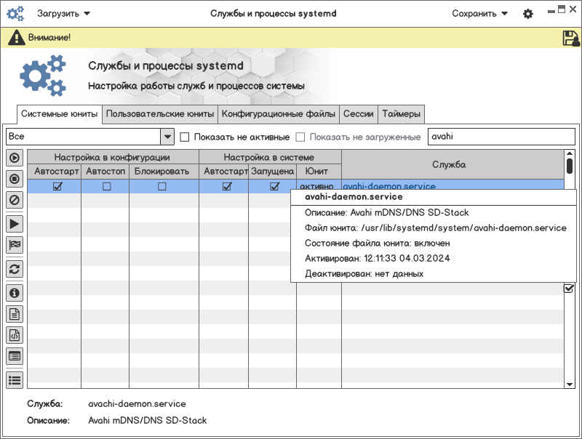Image resolution: width=582 pixels, height=439 pixels.
Task: Click the search field containing 'avahi'
Action: point(501,137)
